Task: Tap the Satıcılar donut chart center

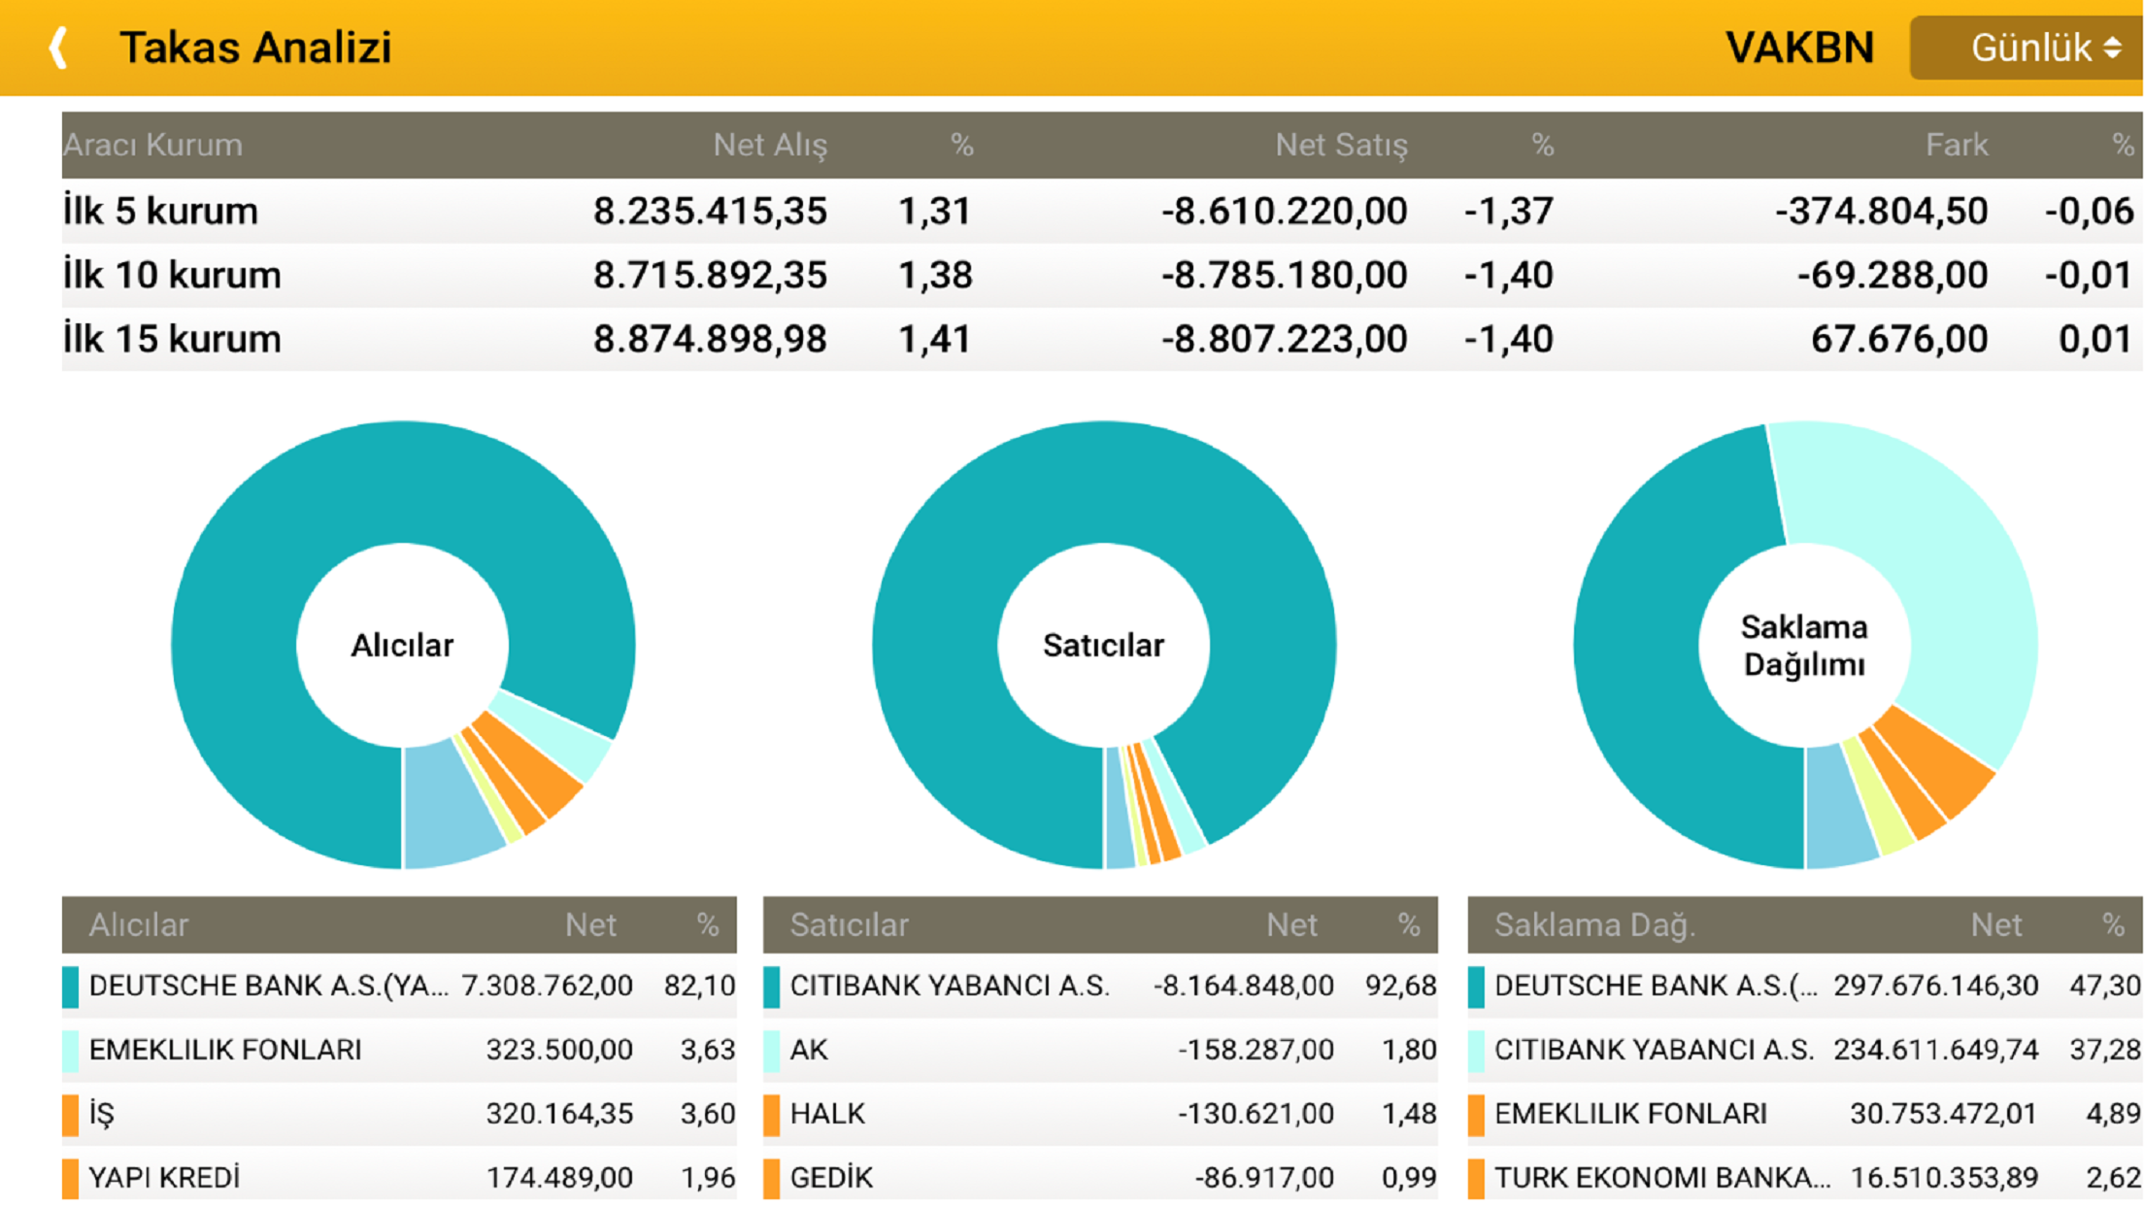Action: pos(1103,645)
